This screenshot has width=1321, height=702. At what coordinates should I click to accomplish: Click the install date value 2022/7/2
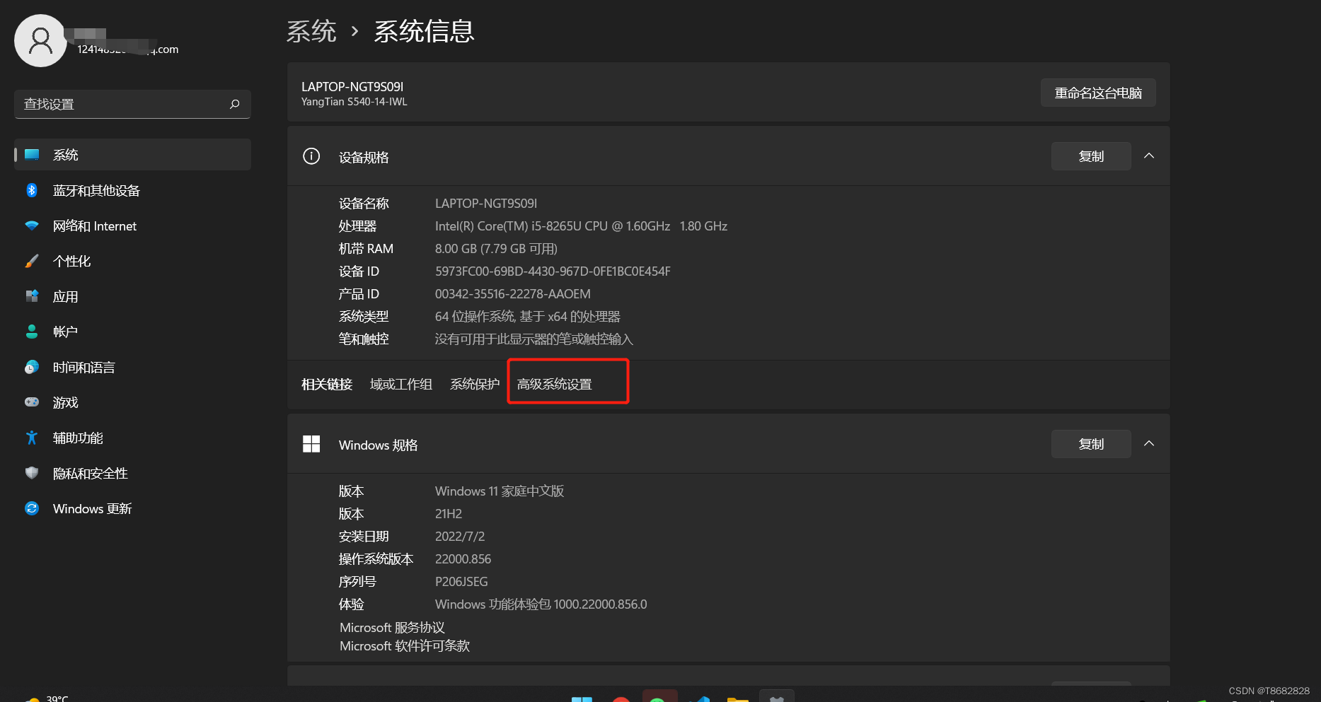[460, 537]
